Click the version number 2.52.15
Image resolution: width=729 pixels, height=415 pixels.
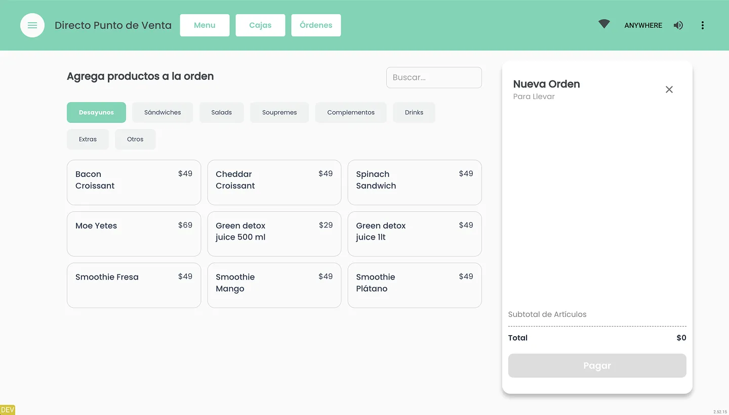click(x=720, y=412)
